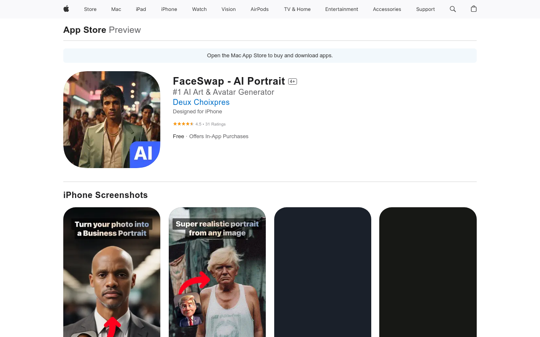The image size is (540, 337).
Task: Click the iPhone Screenshots heading
Action: pos(105,195)
